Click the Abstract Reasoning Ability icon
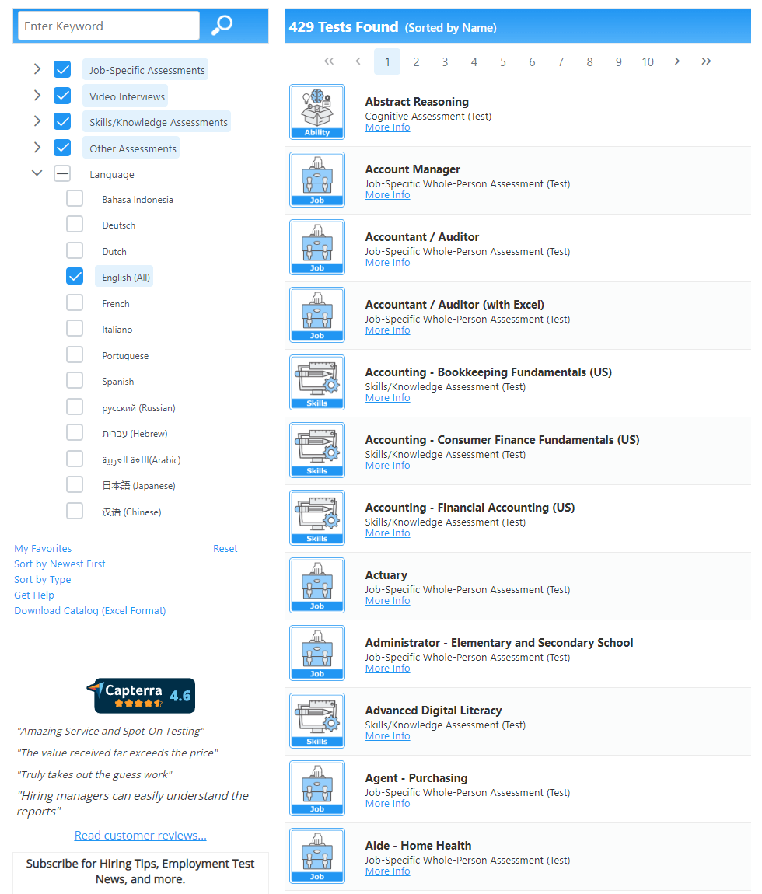The height and width of the screenshot is (894, 762). tap(317, 112)
